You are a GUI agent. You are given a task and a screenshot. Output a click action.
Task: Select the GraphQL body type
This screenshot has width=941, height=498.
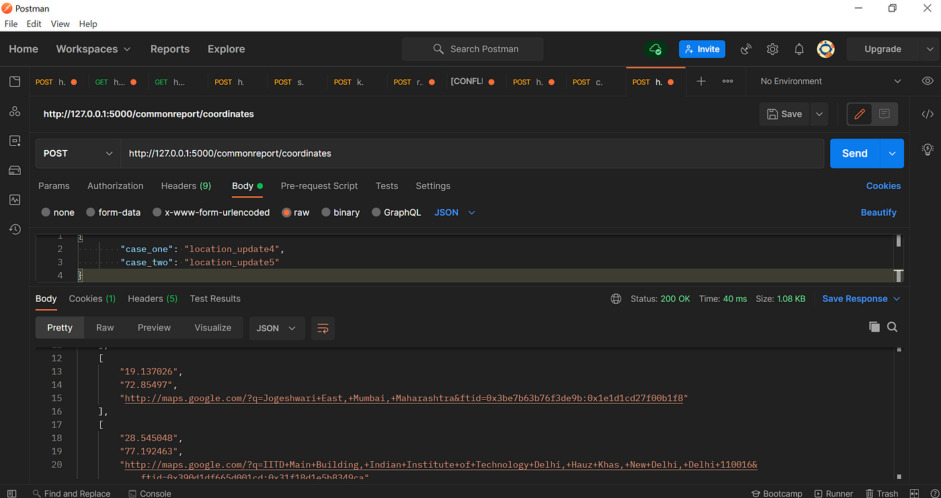(x=397, y=212)
